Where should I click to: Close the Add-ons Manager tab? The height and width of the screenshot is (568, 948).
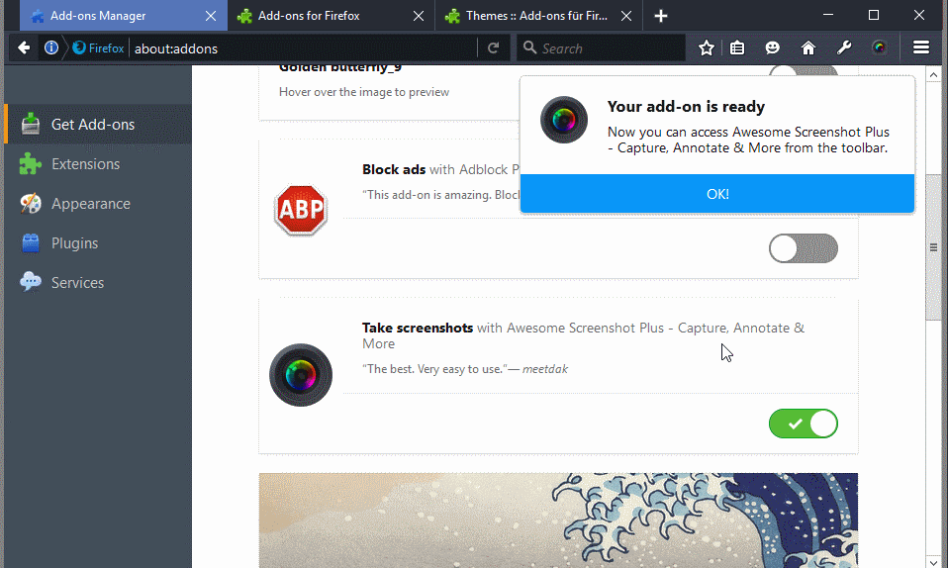pyautogui.click(x=211, y=16)
